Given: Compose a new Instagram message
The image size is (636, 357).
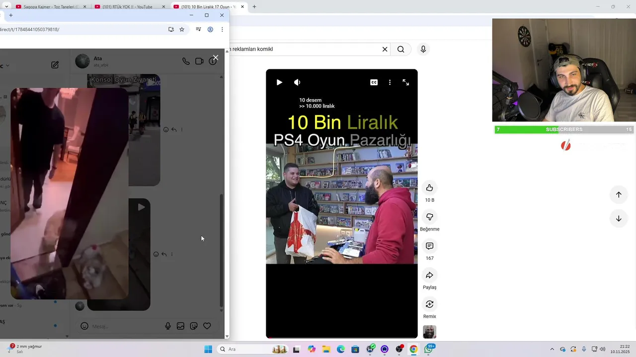Looking at the screenshot, I should click(x=55, y=65).
